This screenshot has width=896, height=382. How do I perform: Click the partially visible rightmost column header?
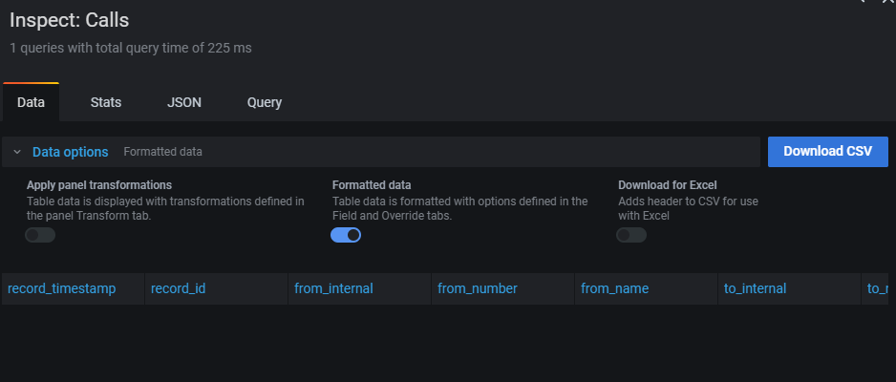tap(878, 288)
